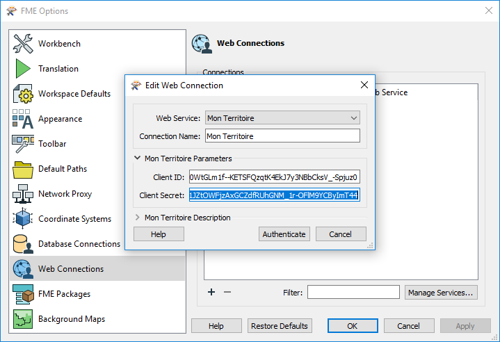Open the FME Packages section
Image resolution: width=500 pixels, height=342 pixels.
[64, 294]
